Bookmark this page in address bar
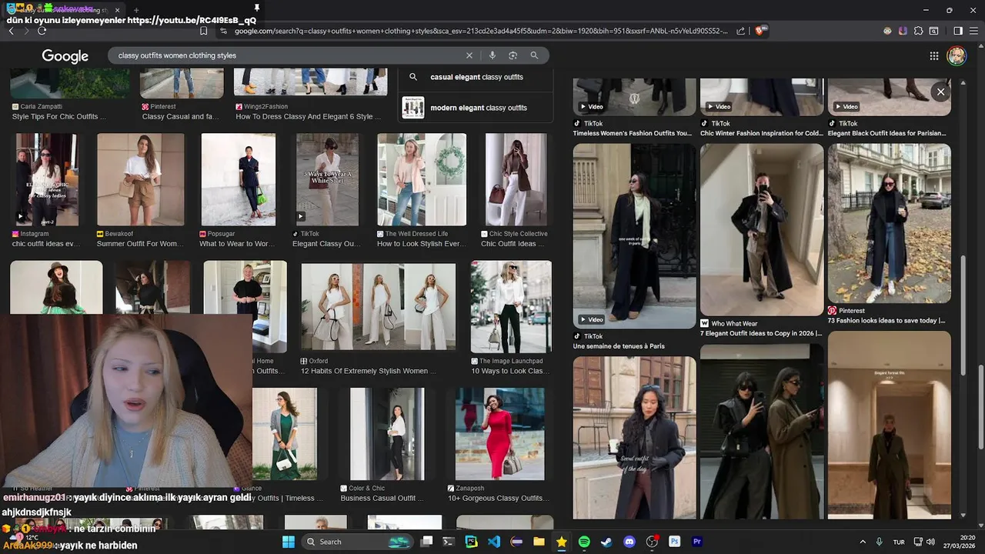 pos(203,31)
